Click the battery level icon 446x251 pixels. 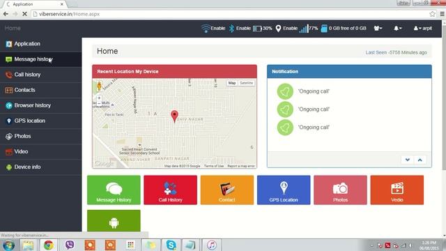[x=257, y=29]
